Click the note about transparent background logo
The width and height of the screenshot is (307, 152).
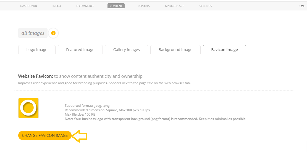[156, 119]
